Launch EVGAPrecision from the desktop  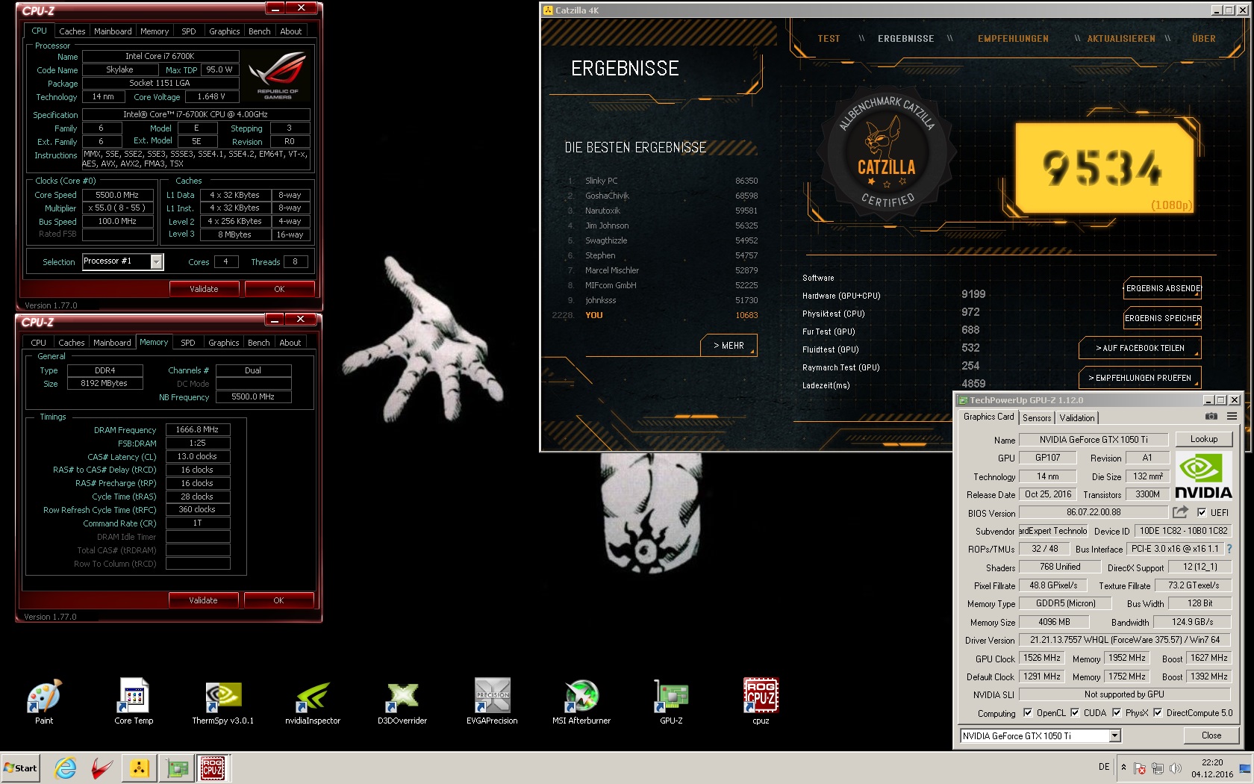(492, 701)
